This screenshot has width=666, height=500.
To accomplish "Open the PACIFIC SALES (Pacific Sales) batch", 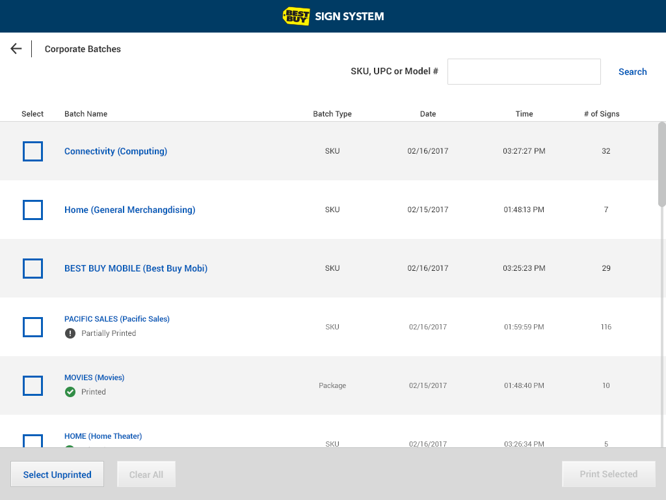I will [x=117, y=319].
